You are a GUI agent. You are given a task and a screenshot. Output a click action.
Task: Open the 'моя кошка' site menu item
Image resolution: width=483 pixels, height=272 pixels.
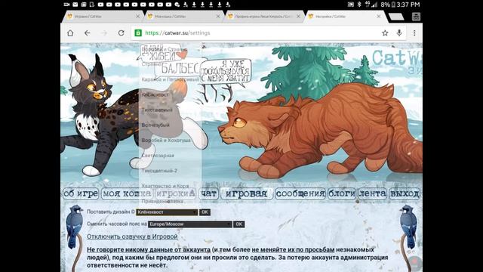127,193
